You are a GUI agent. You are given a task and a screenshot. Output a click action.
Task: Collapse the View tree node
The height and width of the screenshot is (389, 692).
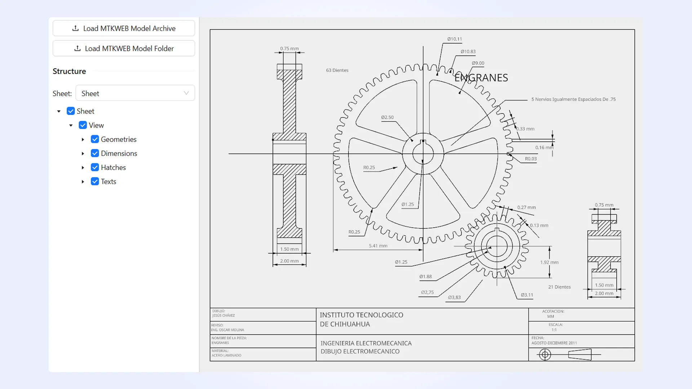[71, 125]
